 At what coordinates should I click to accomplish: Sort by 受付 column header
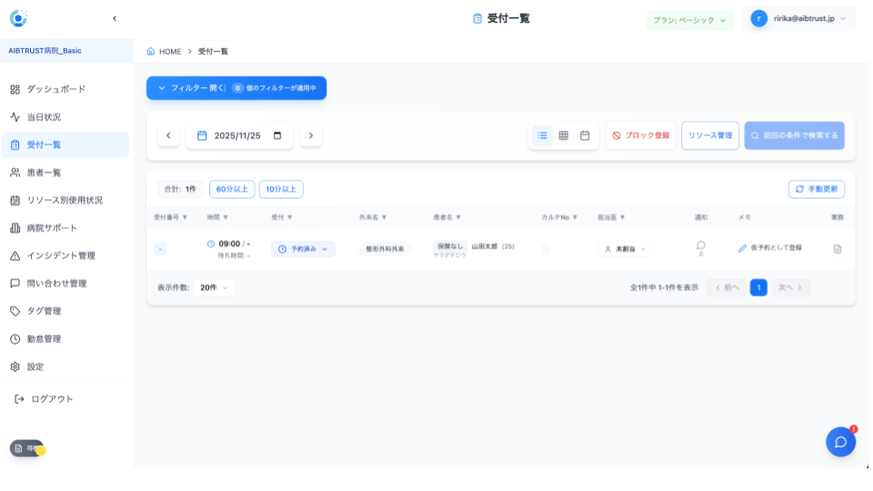coord(282,217)
